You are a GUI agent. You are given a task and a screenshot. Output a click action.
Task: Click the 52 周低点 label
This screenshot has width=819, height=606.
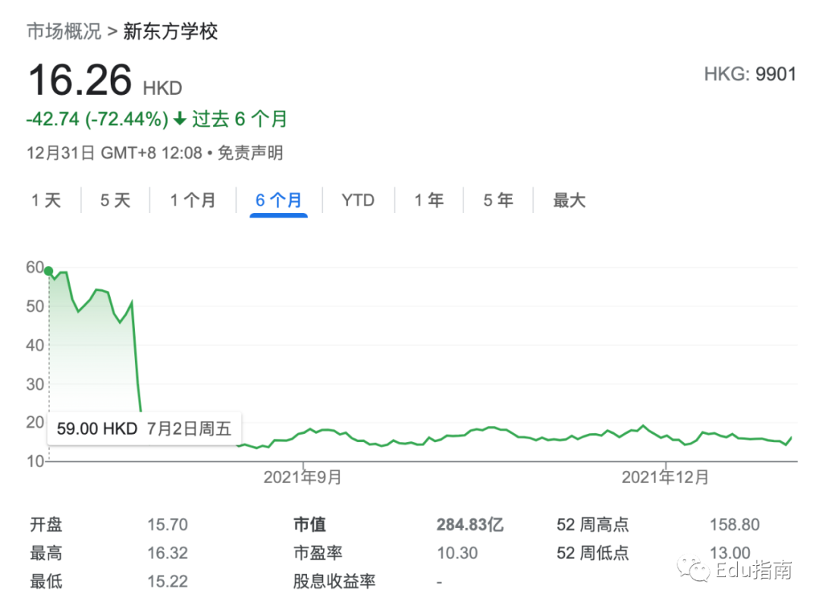592,553
